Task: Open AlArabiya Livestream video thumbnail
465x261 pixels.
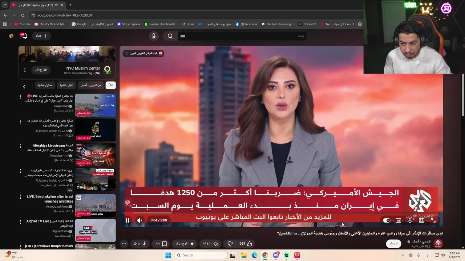Action: click(96, 155)
